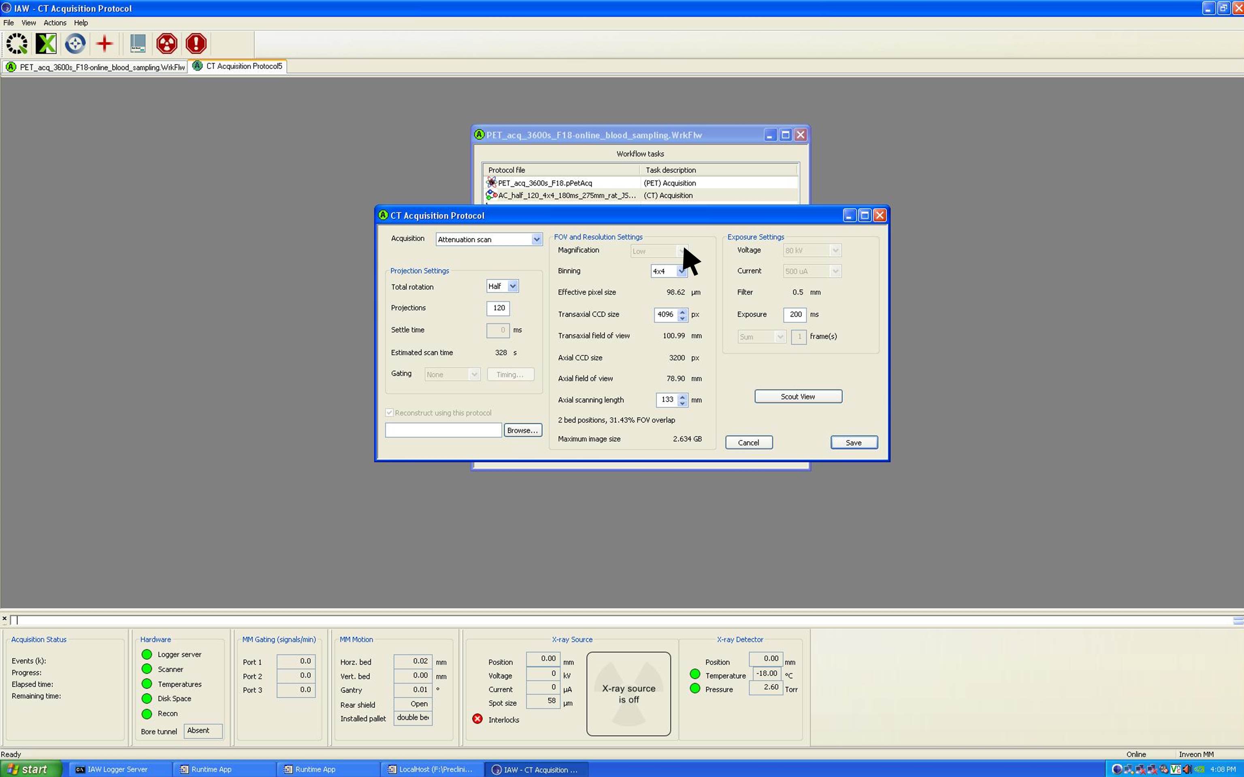This screenshot has height=777, width=1244.
Task: Open the Acquisition type dropdown
Action: click(536, 240)
